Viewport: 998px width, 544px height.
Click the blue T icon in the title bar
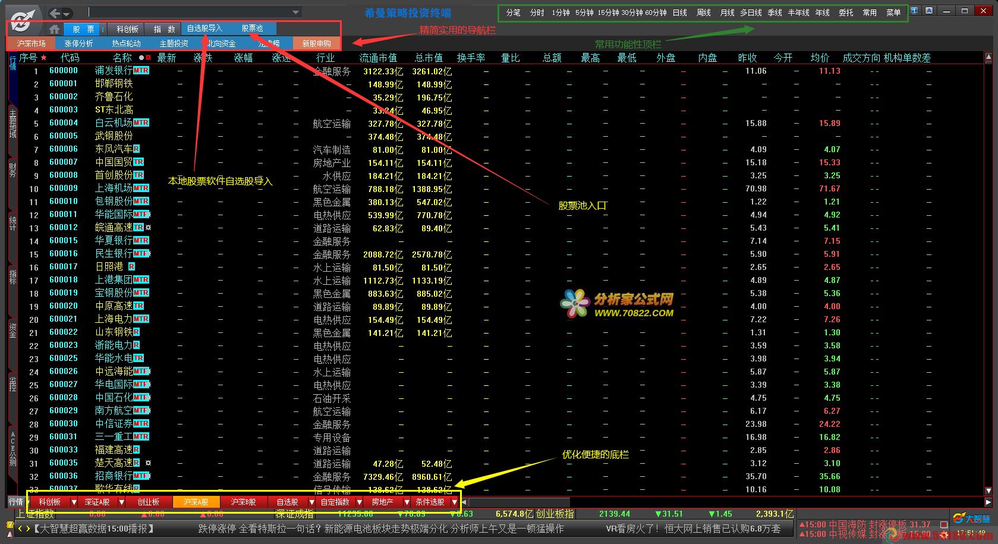tap(915, 11)
